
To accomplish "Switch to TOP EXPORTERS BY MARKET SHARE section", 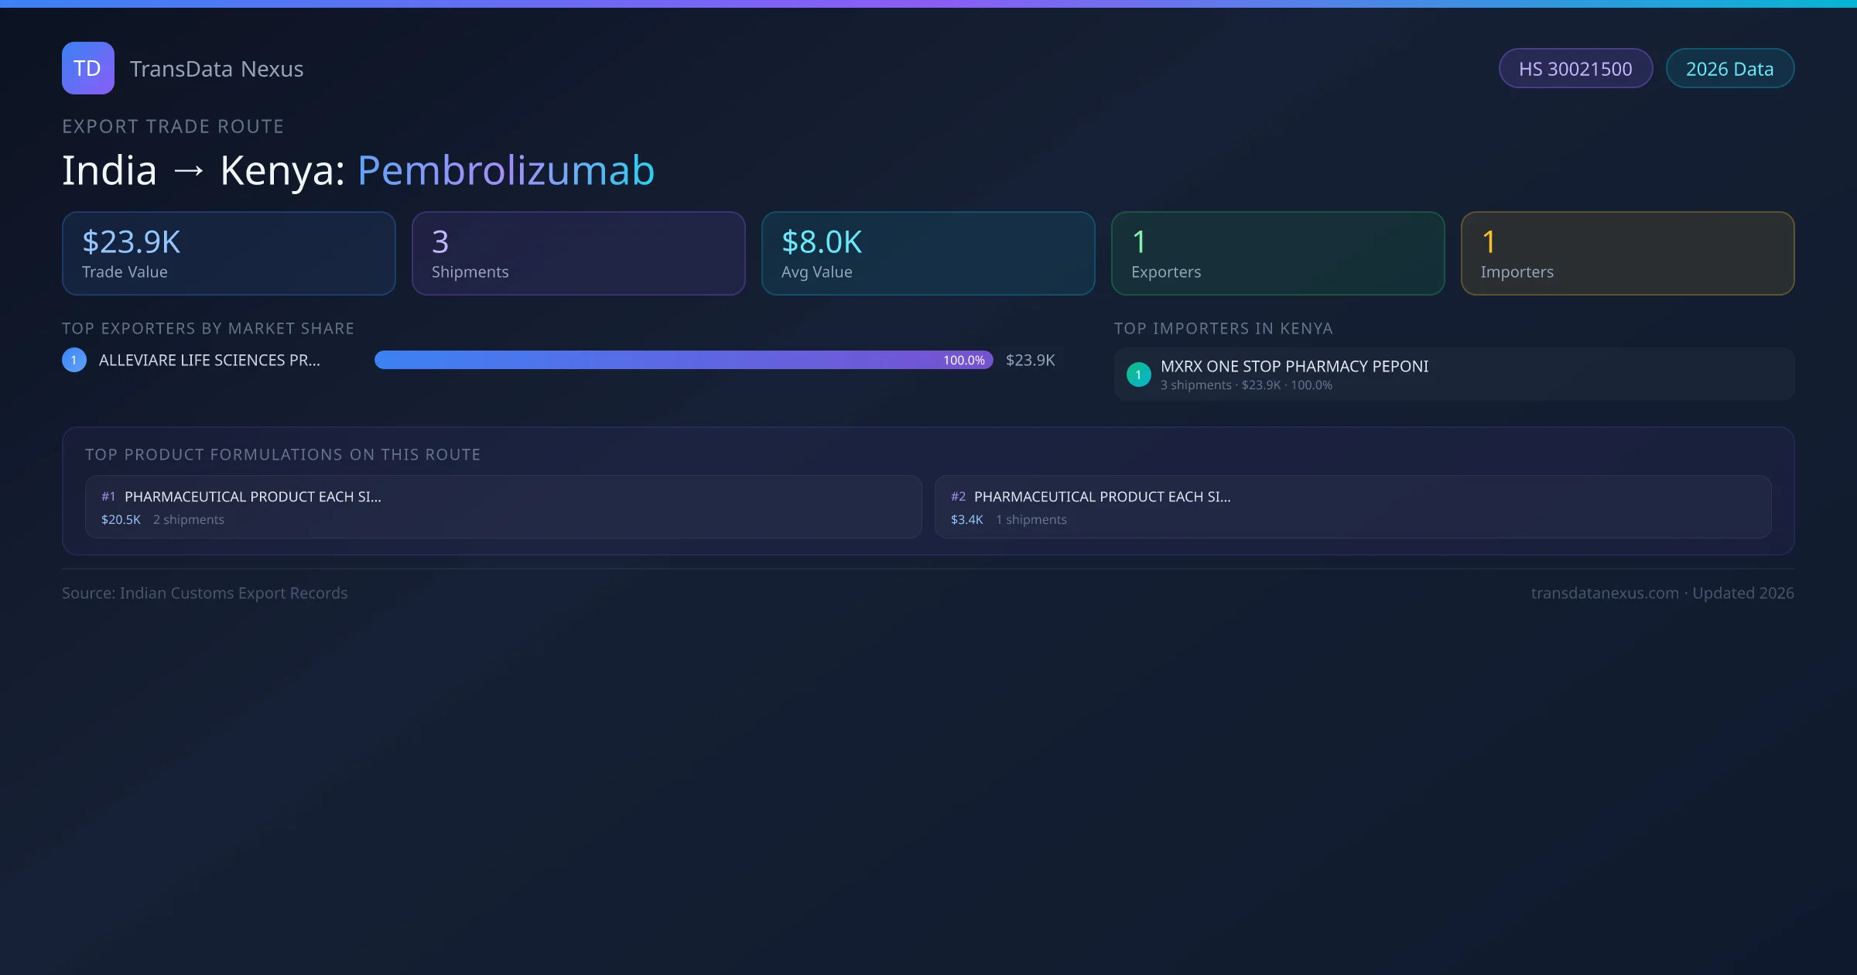I will 208,328.
